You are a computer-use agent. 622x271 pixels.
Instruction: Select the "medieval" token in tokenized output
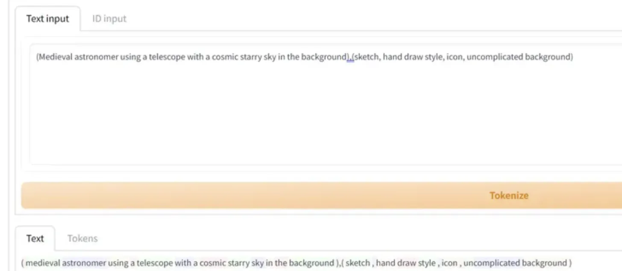tap(43, 263)
